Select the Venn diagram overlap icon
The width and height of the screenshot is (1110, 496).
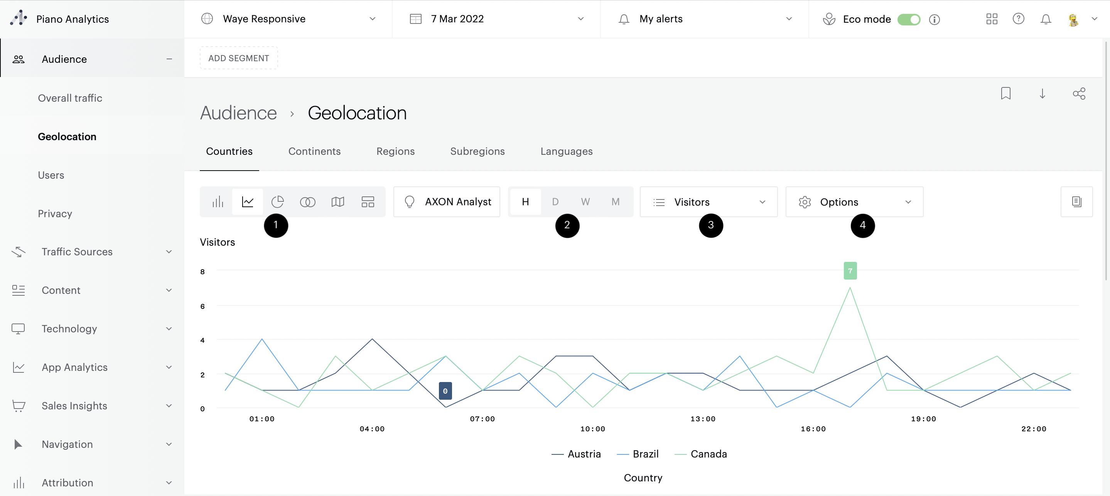(307, 202)
